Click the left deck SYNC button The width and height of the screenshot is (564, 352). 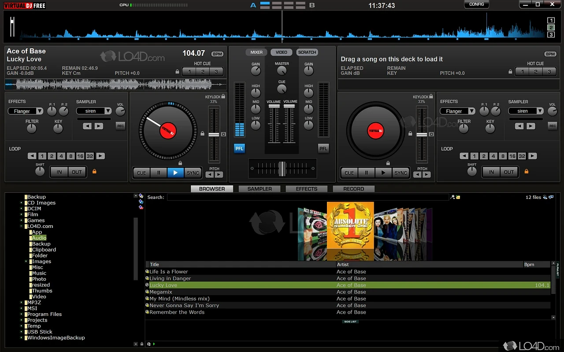pyautogui.click(x=193, y=173)
